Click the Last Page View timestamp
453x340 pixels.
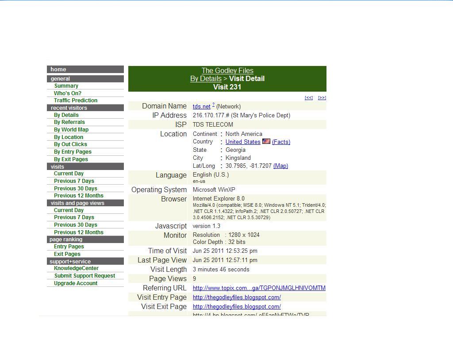225,260
